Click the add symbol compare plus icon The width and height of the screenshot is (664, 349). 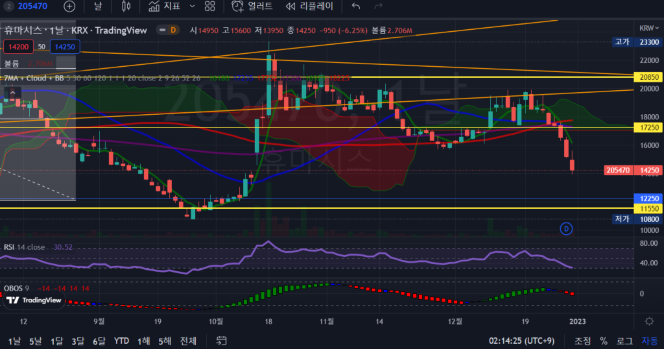(x=69, y=6)
